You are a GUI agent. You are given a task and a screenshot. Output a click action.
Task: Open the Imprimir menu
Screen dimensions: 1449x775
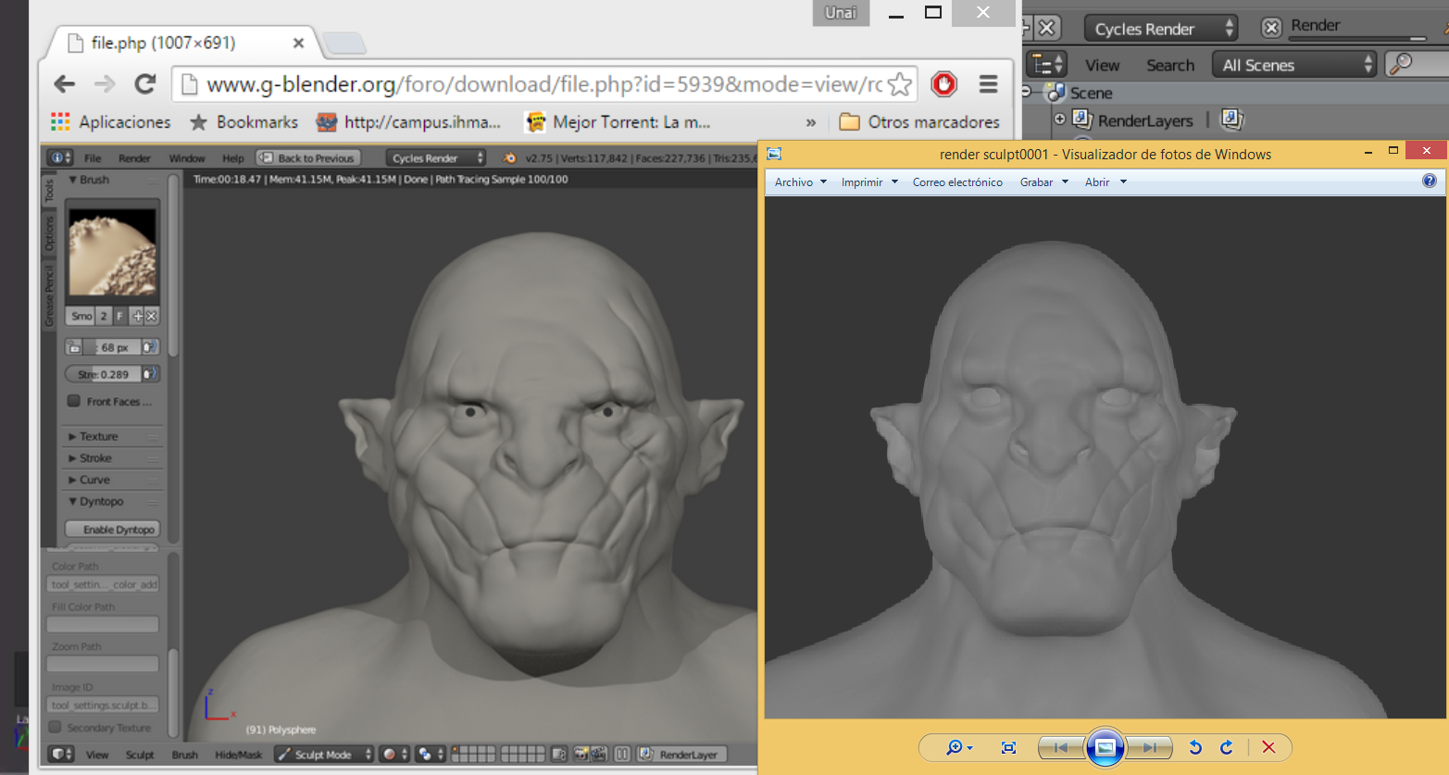tap(868, 182)
